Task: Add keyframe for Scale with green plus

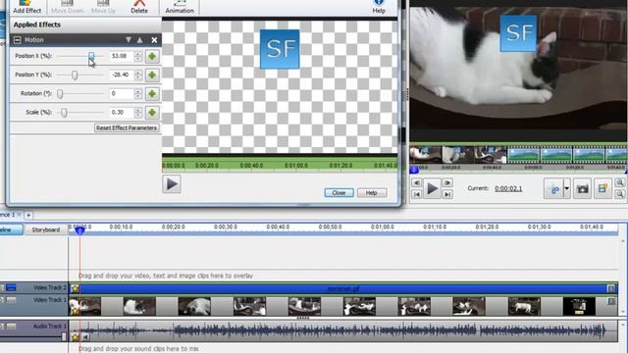Action: pyautogui.click(x=152, y=113)
